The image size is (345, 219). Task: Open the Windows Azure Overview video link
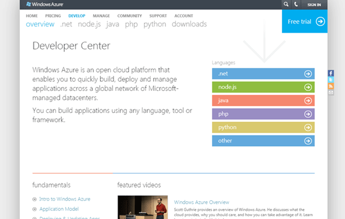[x=202, y=202]
